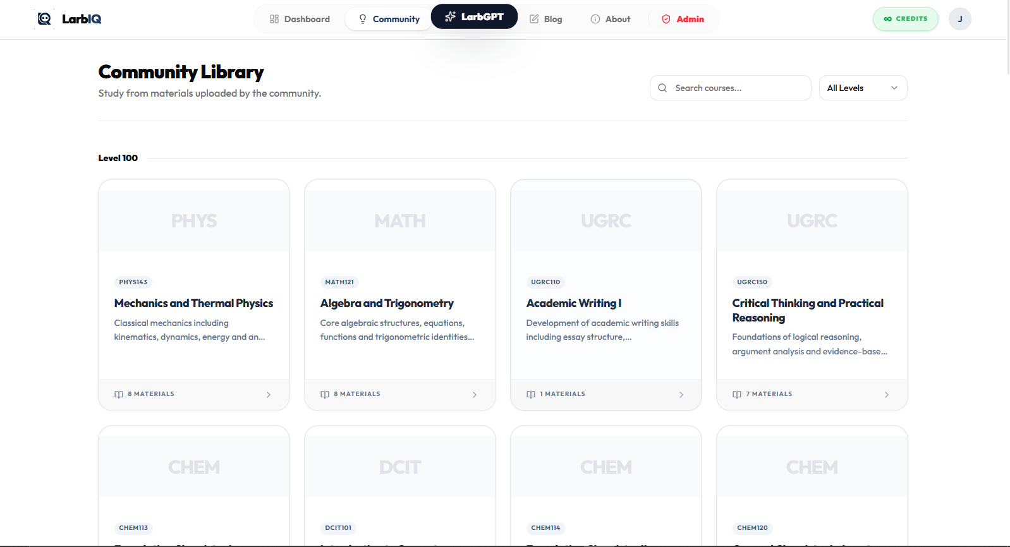Click the book icon on the Mechanics and Thermal Physics card
This screenshot has width=1010, height=547.
(119, 394)
